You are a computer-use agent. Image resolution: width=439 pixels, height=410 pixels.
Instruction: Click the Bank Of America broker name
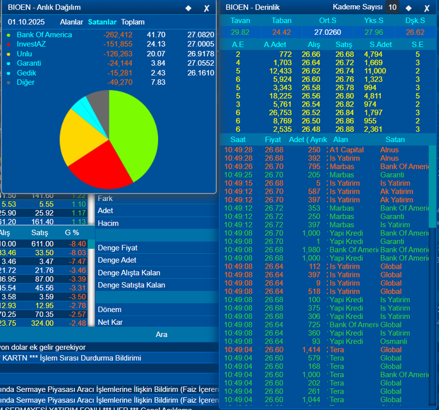point(45,35)
